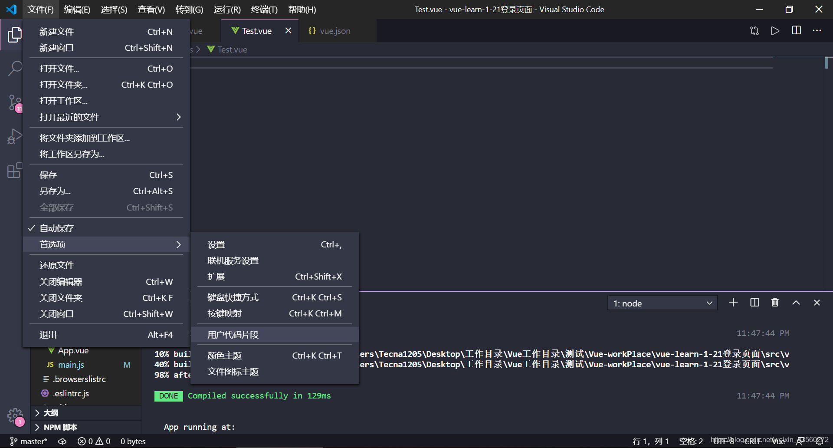This screenshot has height=448, width=833.
Task: Click the Open Changes compare icon
Action: (x=754, y=31)
